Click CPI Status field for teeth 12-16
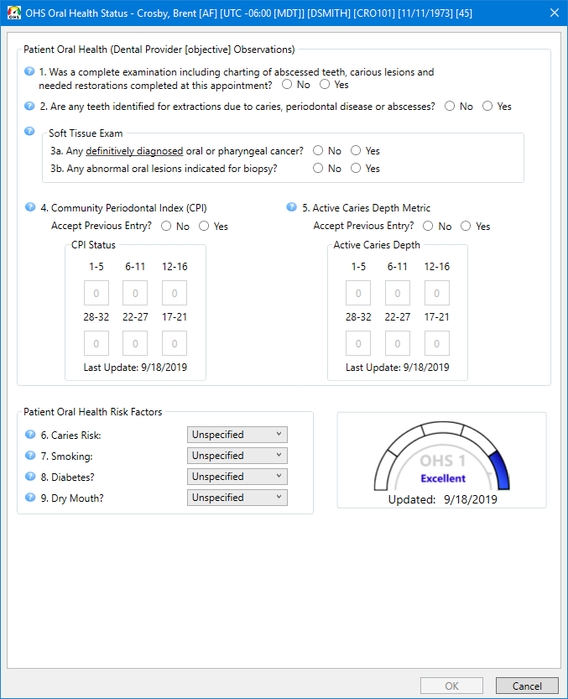568x699 pixels. [175, 293]
